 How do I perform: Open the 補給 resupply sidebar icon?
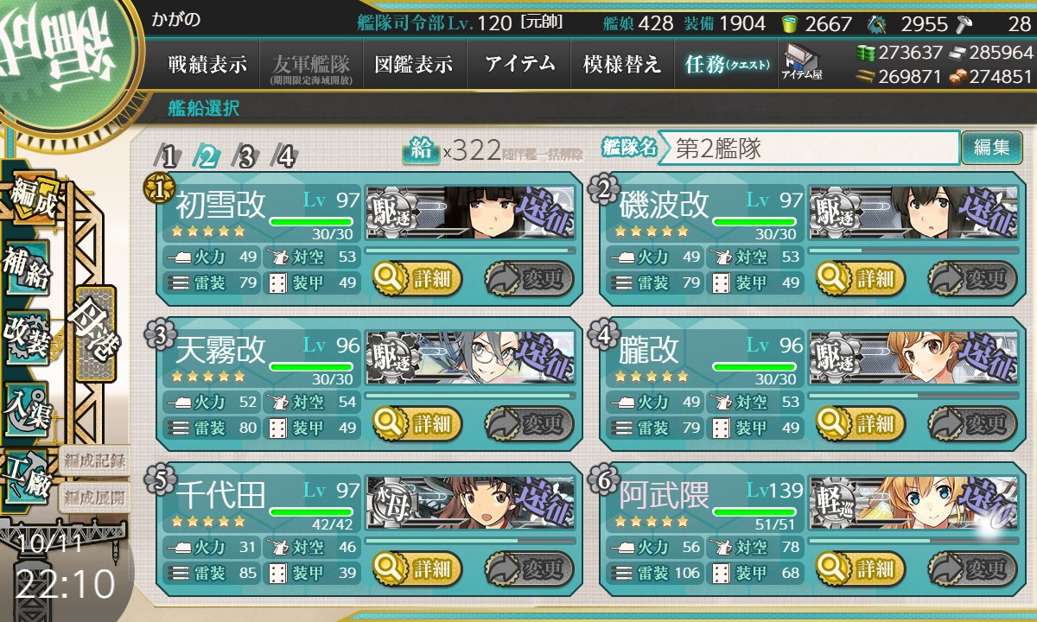tap(27, 268)
